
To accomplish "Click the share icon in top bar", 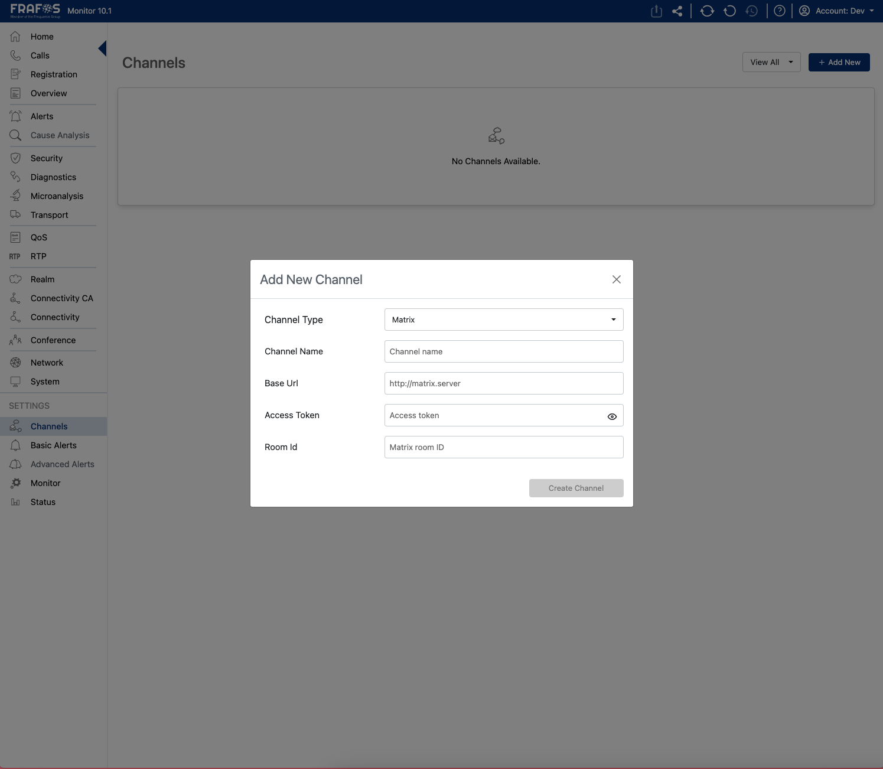I will (x=677, y=11).
